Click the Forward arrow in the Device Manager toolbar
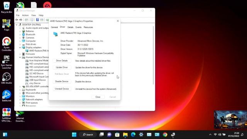Viewport: 247px width, 139px height. [20, 20]
